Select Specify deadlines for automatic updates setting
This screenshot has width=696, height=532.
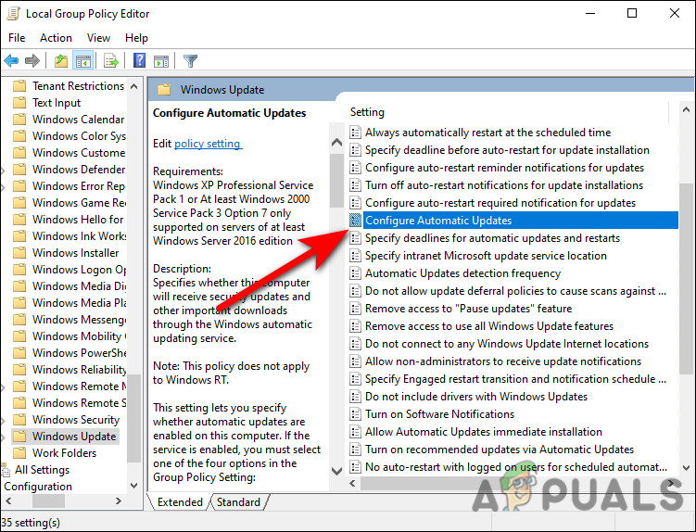[x=492, y=238]
